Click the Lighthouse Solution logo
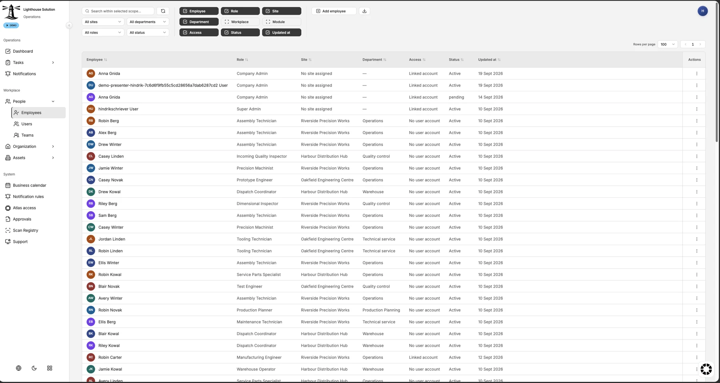Viewport: 720px width, 383px height. 11,12
